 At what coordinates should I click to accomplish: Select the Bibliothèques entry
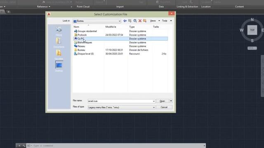tap(85, 42)
